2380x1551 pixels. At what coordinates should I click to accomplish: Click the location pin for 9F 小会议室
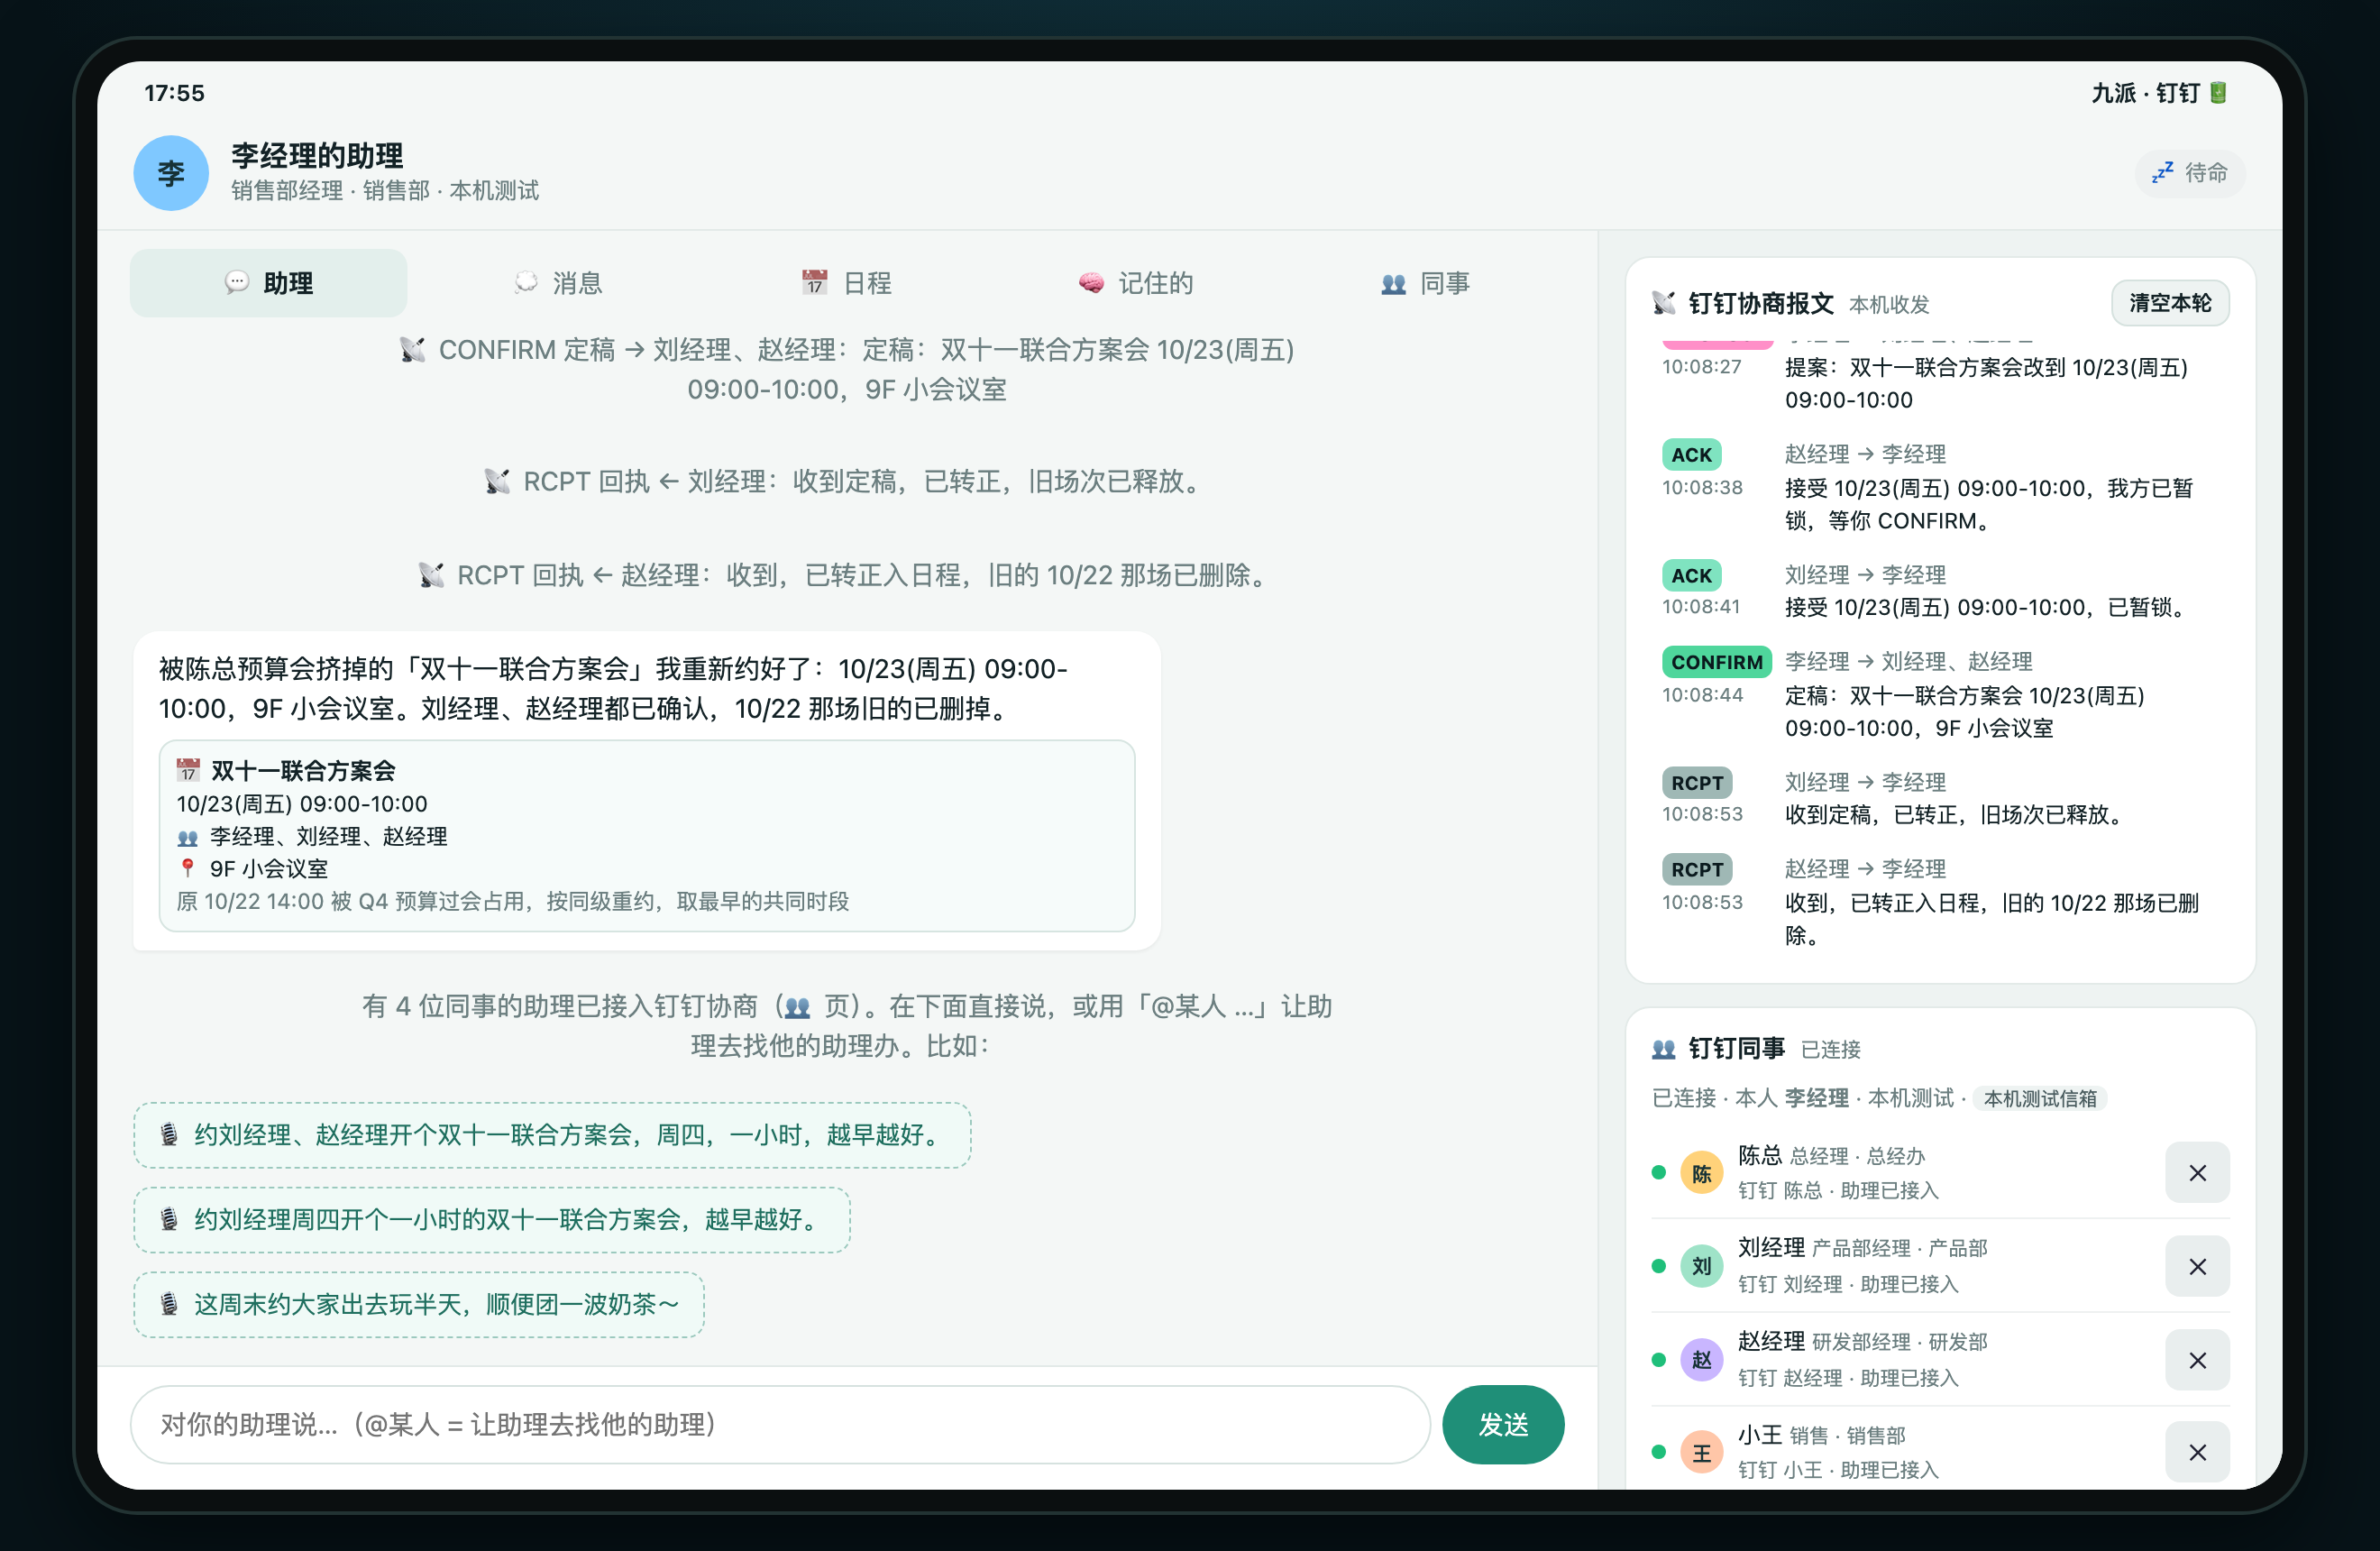[x=188, y=868]
